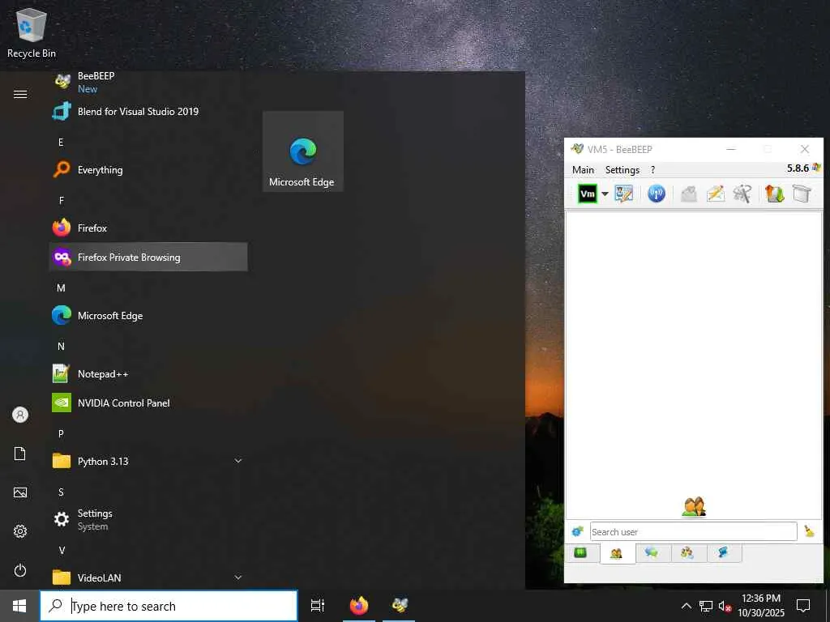Click the BeeBEEP bee taskbar icon
The image size is (830, 622).
(399, 606)
